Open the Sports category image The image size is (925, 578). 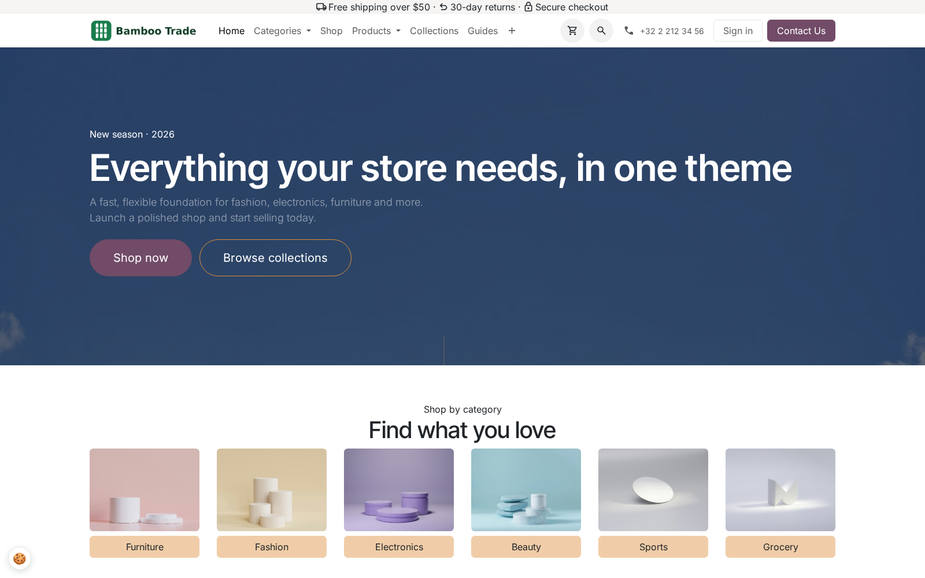pyautogui.click(x=653, y=490)
